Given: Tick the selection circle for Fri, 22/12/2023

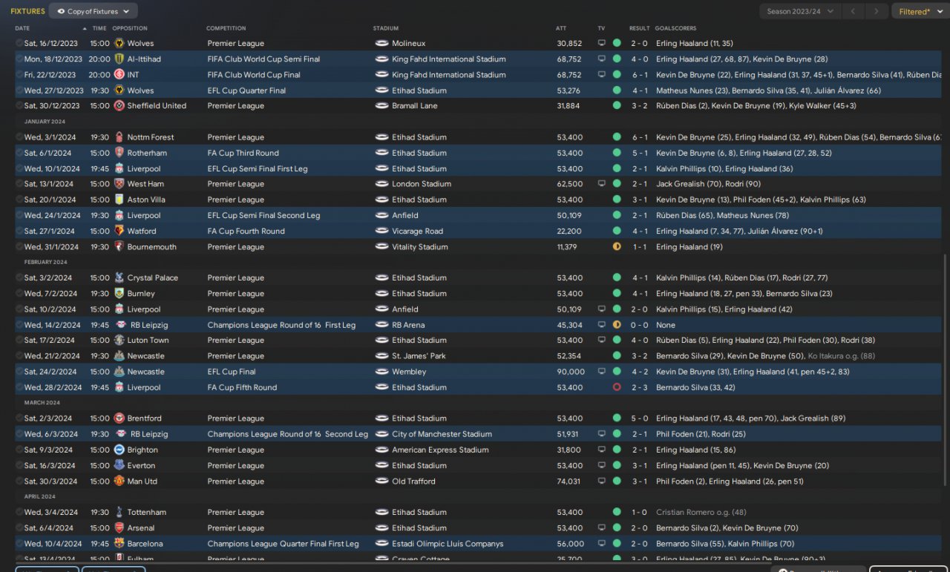Looking at the screenshot, I should (19, 75).
